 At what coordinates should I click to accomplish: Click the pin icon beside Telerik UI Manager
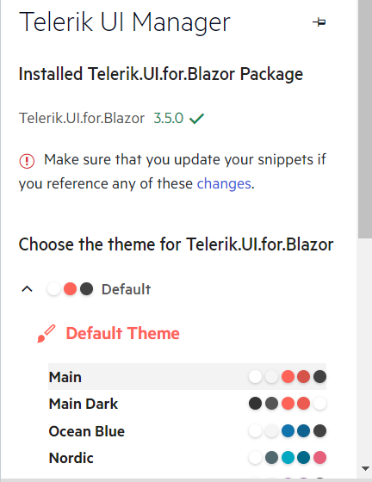319,22
